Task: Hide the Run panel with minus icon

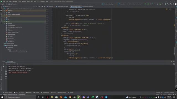Action: pos(174,62)
